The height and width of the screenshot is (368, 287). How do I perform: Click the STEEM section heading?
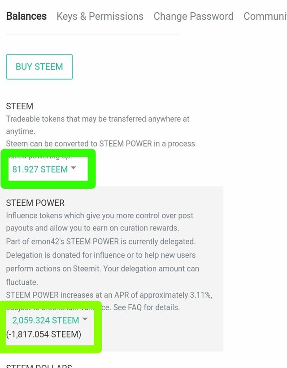pos(20,106)
